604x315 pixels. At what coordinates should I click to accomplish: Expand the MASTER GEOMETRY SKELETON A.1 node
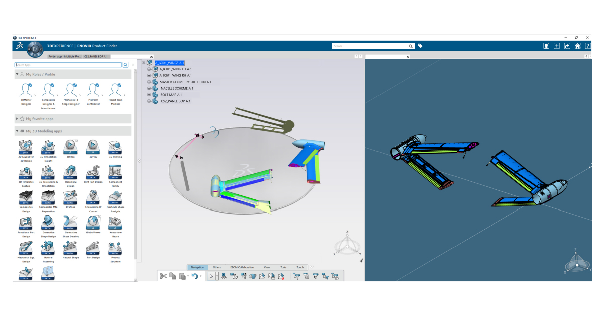coord(148,81)
